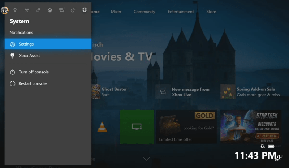Click the circular restart icon
Viewport: 289px width, 168px height.
pyautogui.click(x=13, y=83)
